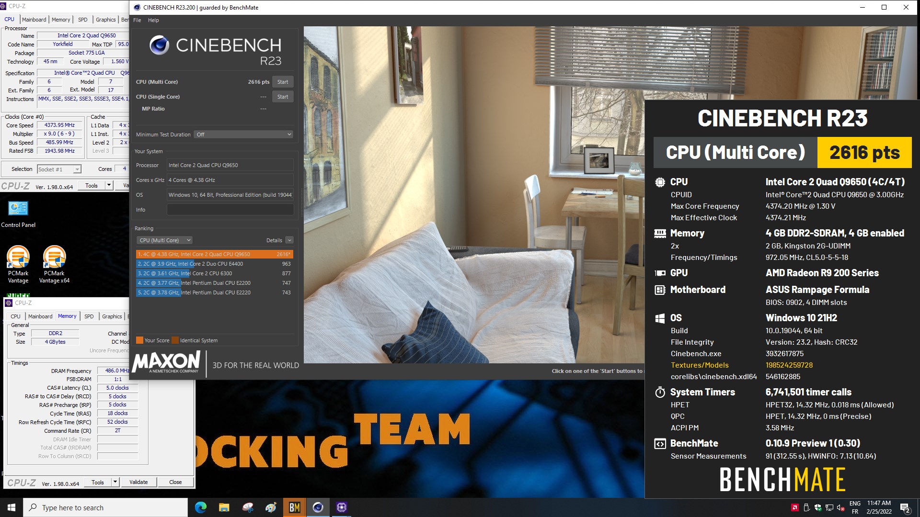Select ranking row Pentium Dual CPU E2200
This screenshot has height=517, width=920.
click(x=214, y=283)
